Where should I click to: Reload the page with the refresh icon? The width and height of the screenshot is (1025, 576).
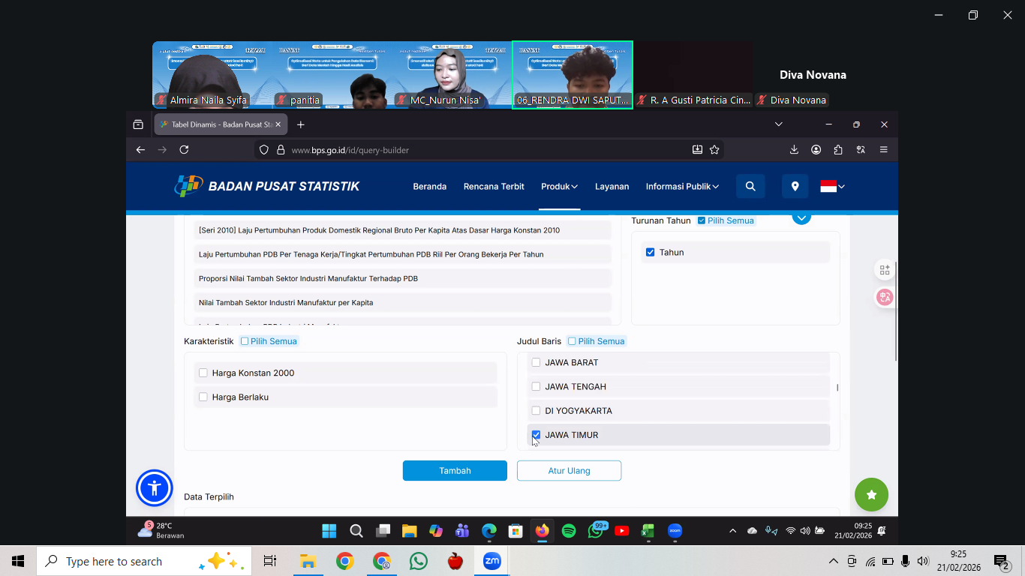(x=184, y=150)
